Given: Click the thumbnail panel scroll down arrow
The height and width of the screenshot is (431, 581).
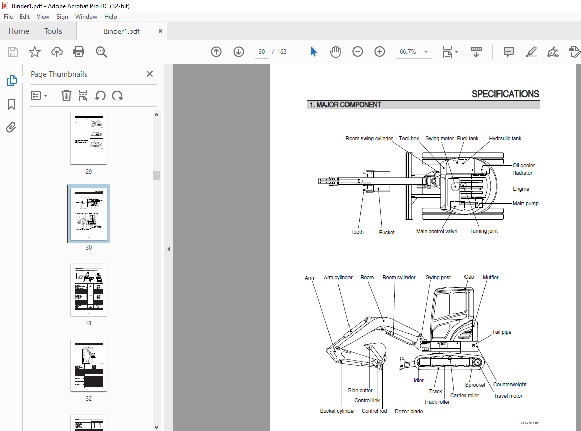Looking at the screenshot, I should [x=156, y=427].
